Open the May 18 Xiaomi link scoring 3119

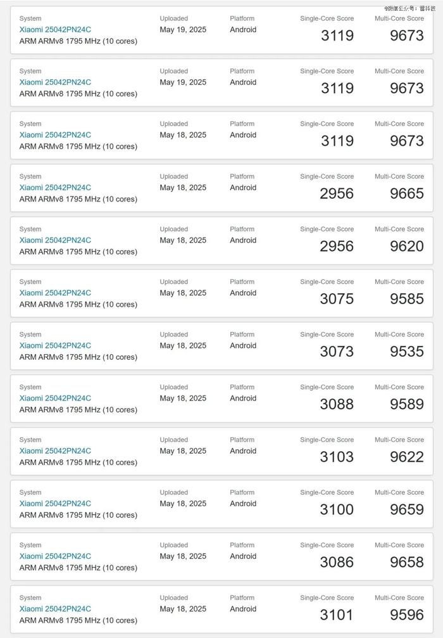pyautogui.click(x=55, y=135)
